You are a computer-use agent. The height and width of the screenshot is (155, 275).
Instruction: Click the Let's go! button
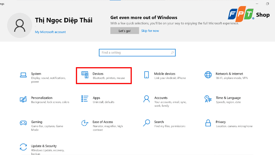point(124,31)
